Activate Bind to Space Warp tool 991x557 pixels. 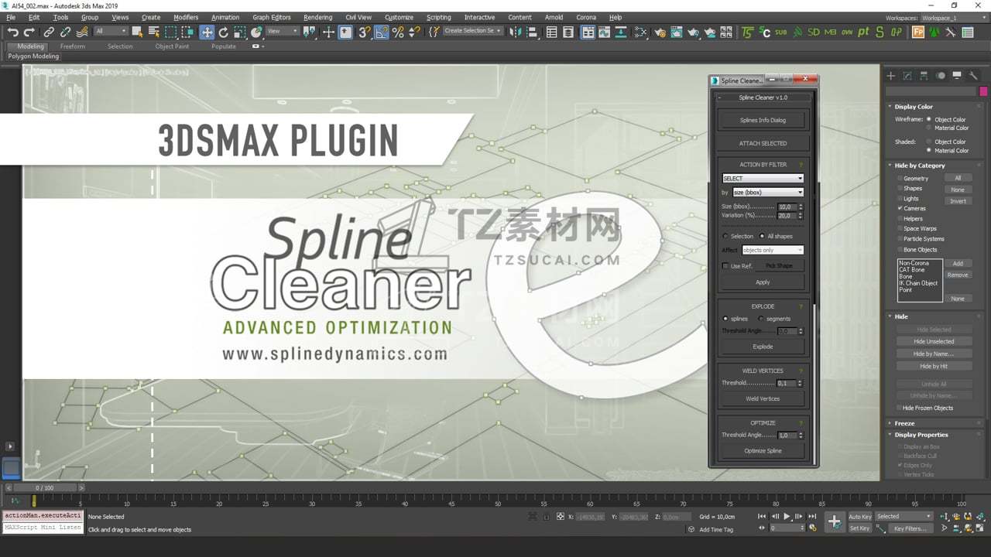81,32
